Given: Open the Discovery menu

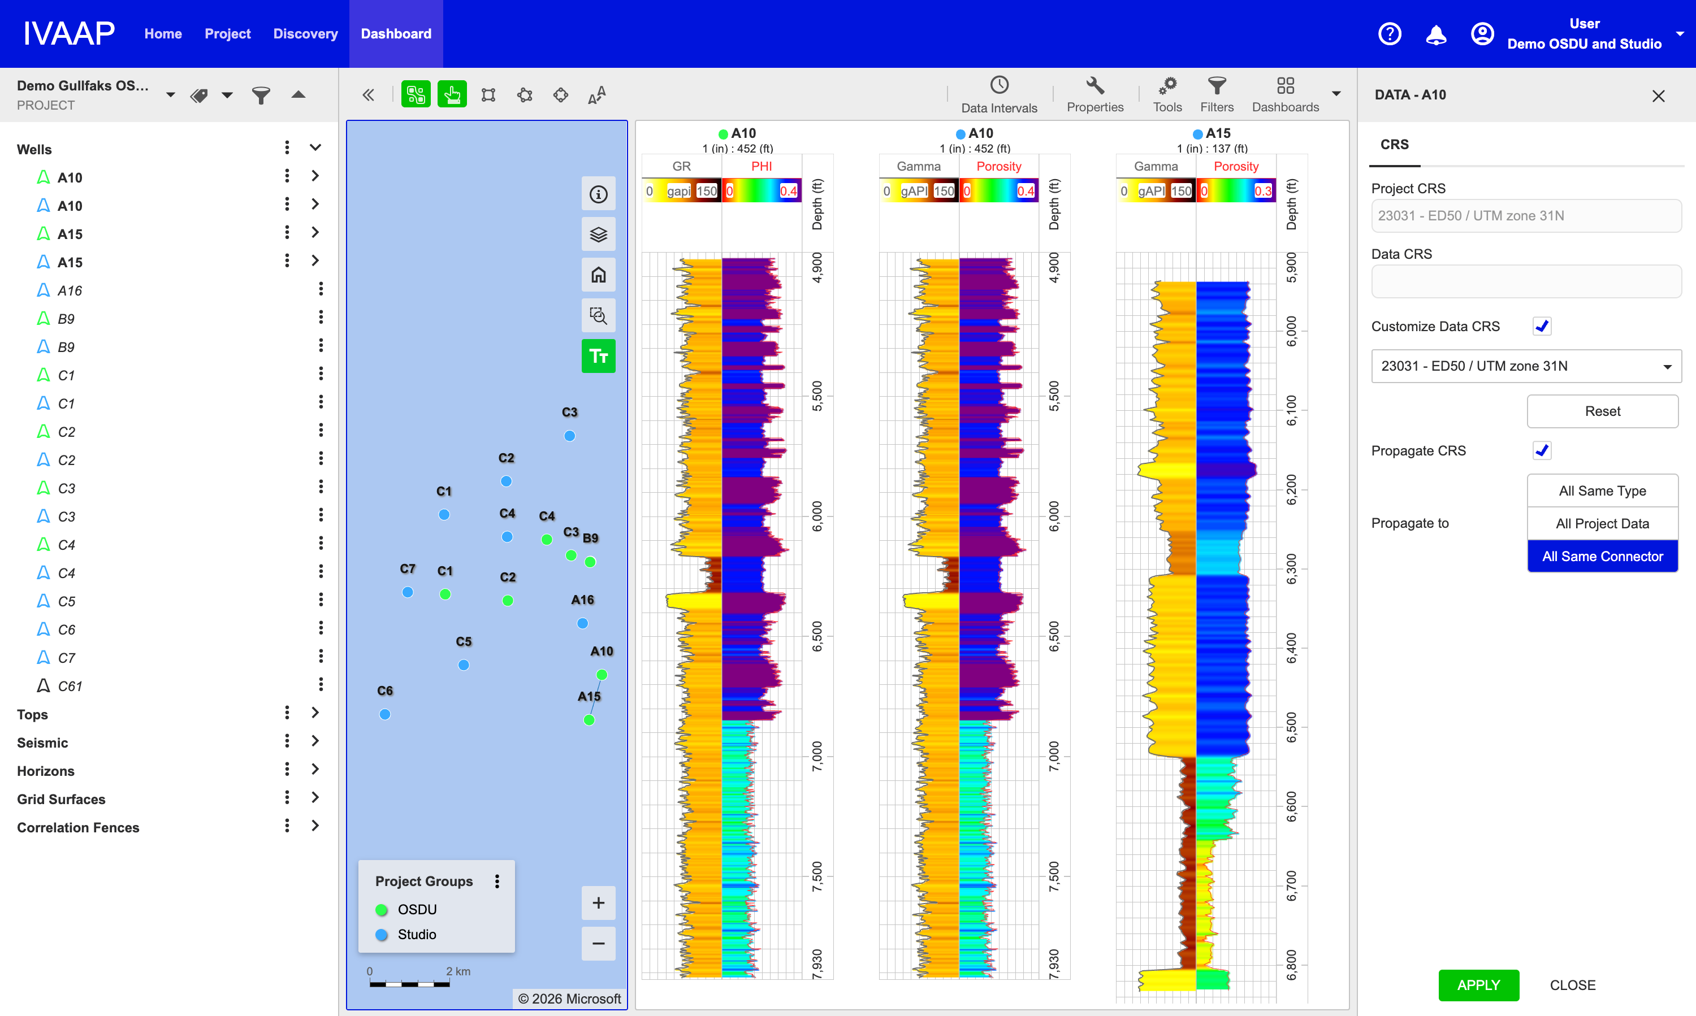Looking at the screenshot, I should click(305, 33).
